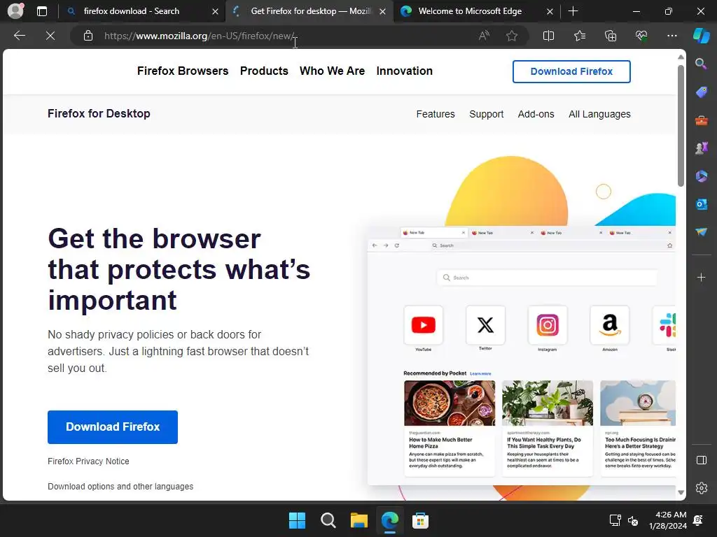This screenshot has height=537, width=717.
Task: Add a site to the sidebar
Action: pyautogui.click(x=701, y=277)
